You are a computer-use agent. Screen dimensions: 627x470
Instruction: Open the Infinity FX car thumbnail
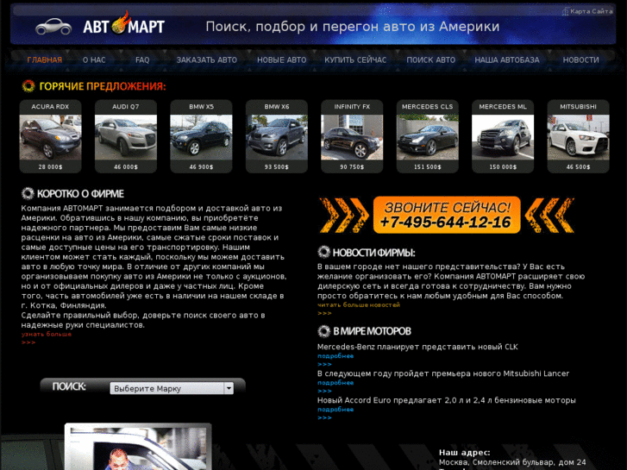point(352,137)
